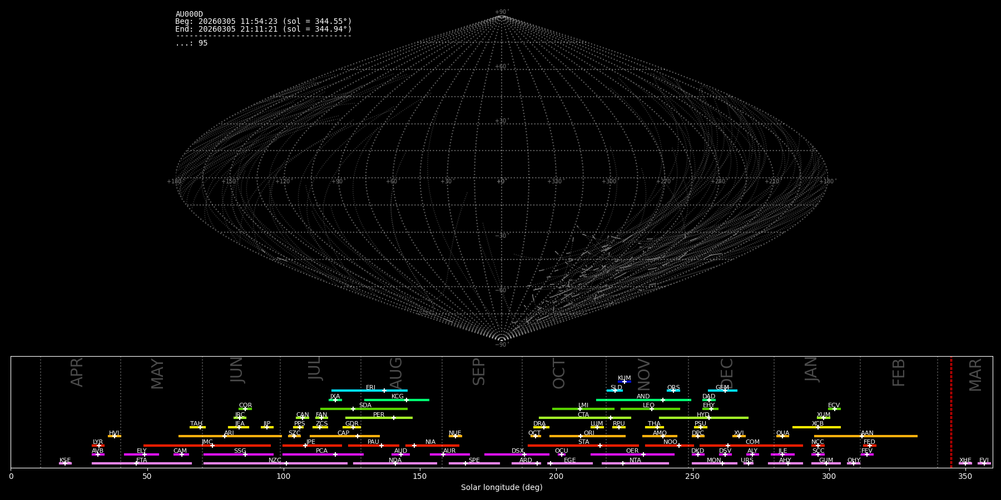
Task: Select the KCG shower label
Action: click(398, 397)
